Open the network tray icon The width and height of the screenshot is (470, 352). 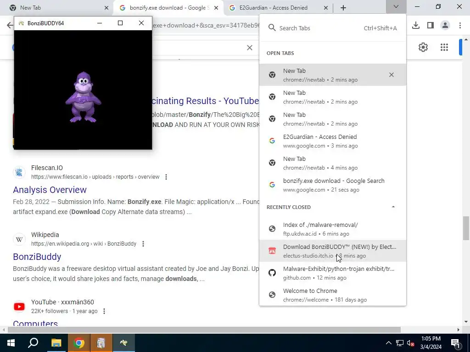[x=400, y=343]
